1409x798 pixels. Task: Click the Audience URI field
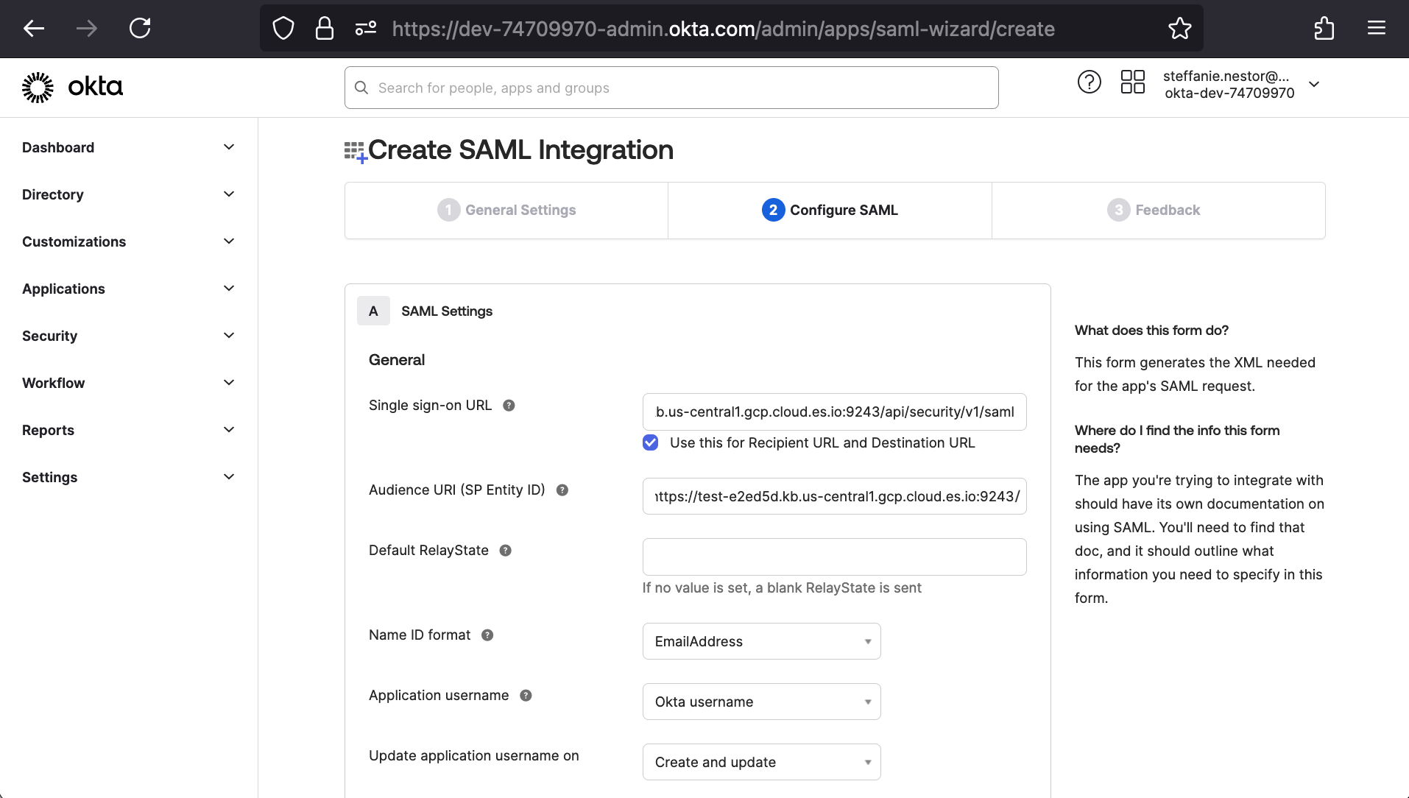pos(834,496)
